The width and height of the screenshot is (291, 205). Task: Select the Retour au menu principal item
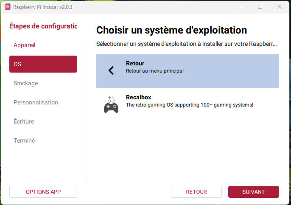pos(187,71)
